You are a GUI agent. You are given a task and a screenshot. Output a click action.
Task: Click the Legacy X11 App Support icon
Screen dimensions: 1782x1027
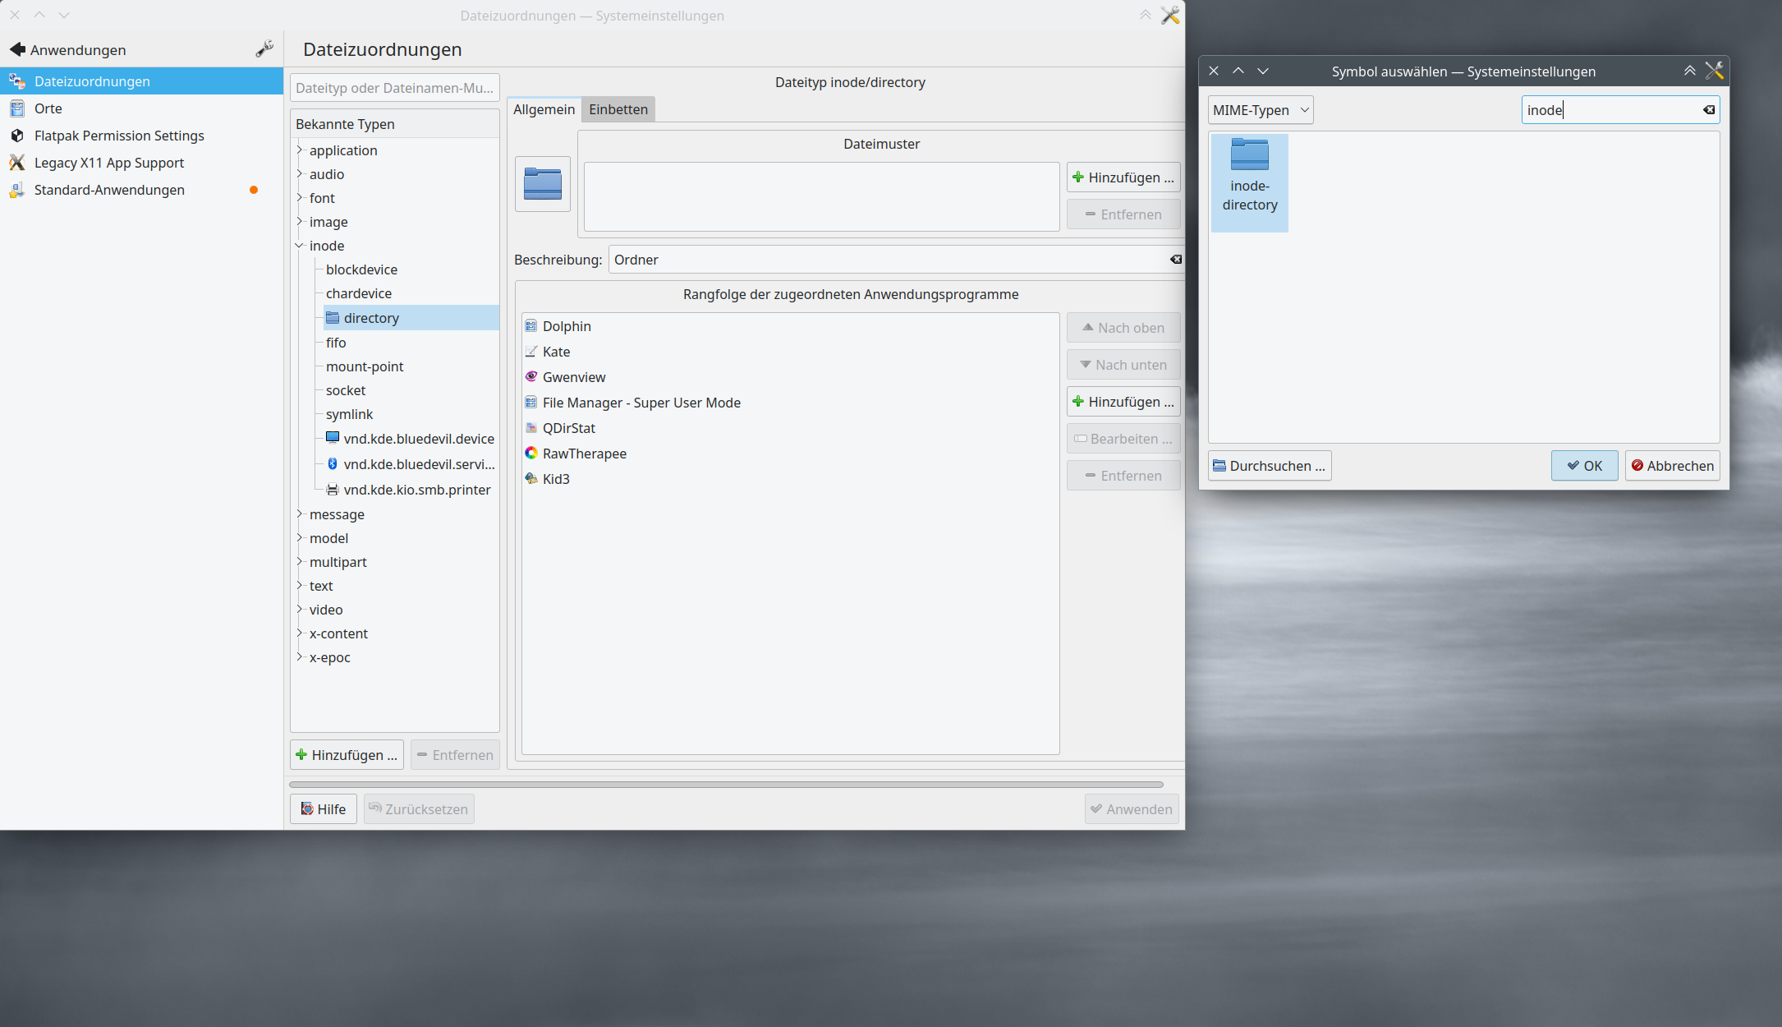pos(17,163)
